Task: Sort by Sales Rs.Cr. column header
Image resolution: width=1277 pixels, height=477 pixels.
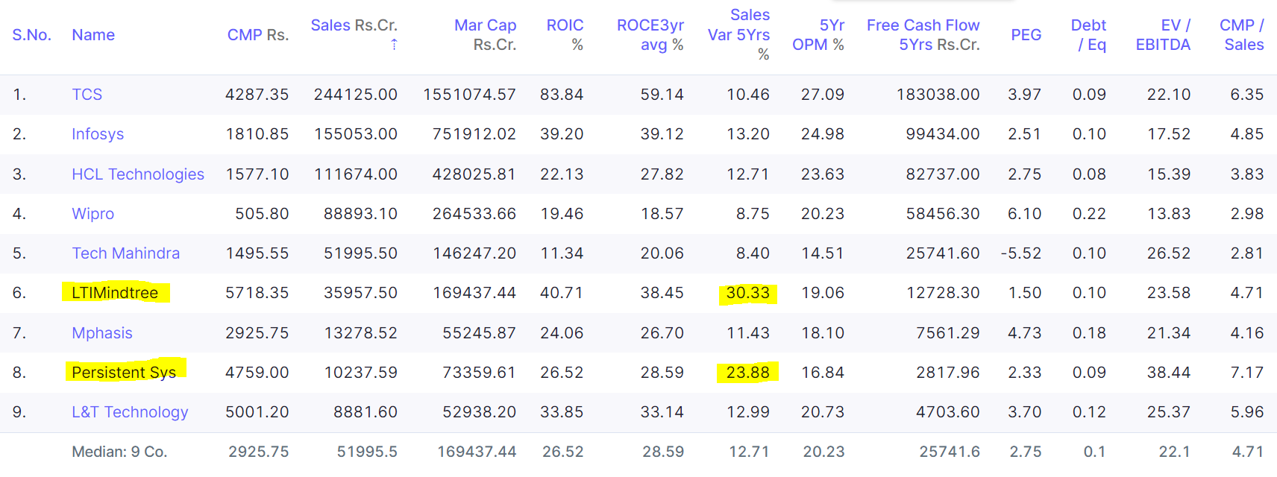Action: (x=354, y=25)
